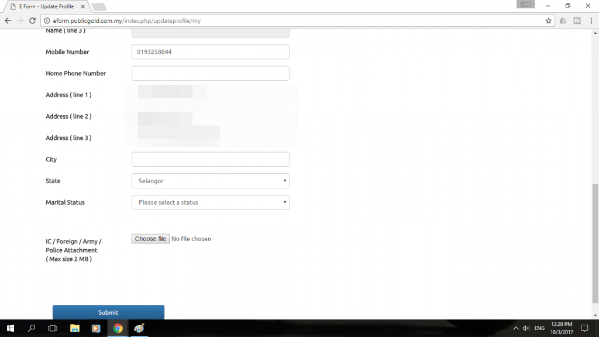Close the E Form - Update Profile tab
The image size is (599, 337).
[82, 6]
